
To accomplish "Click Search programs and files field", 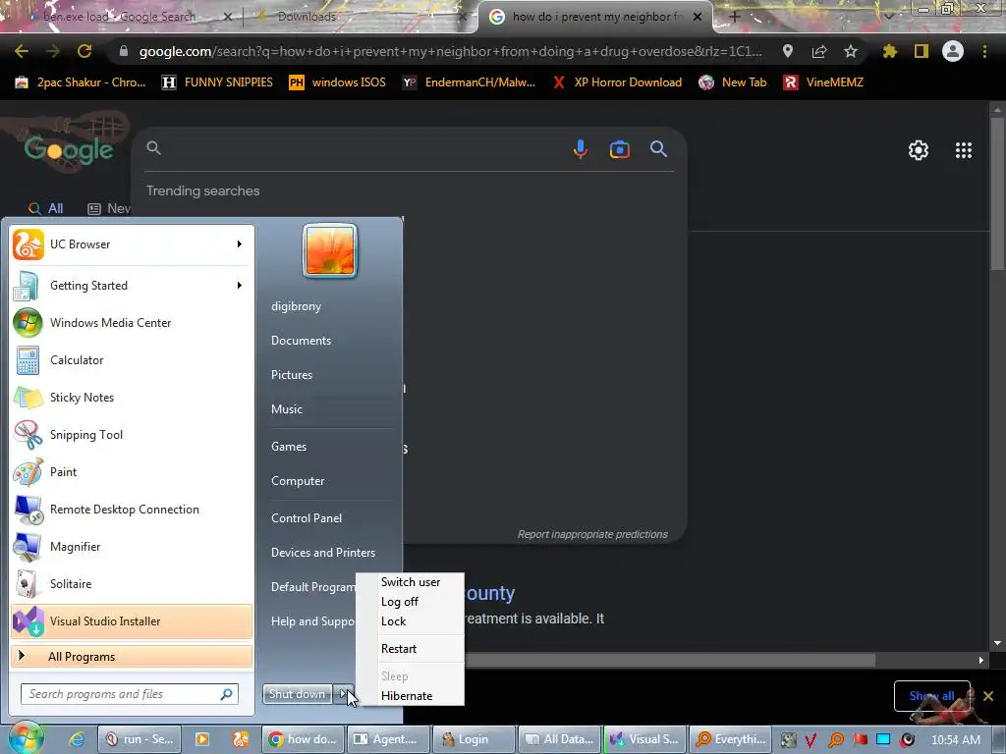I will pos(129,694).
